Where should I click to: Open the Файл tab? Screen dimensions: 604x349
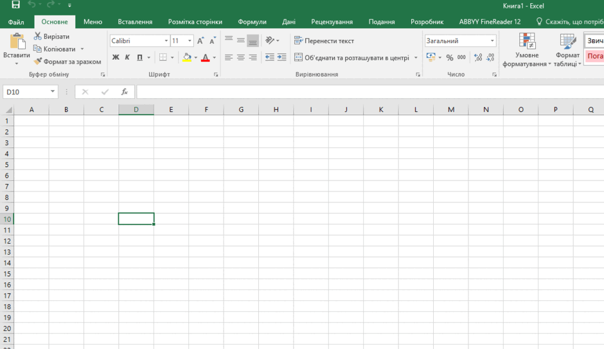click(x=16, y=22)
